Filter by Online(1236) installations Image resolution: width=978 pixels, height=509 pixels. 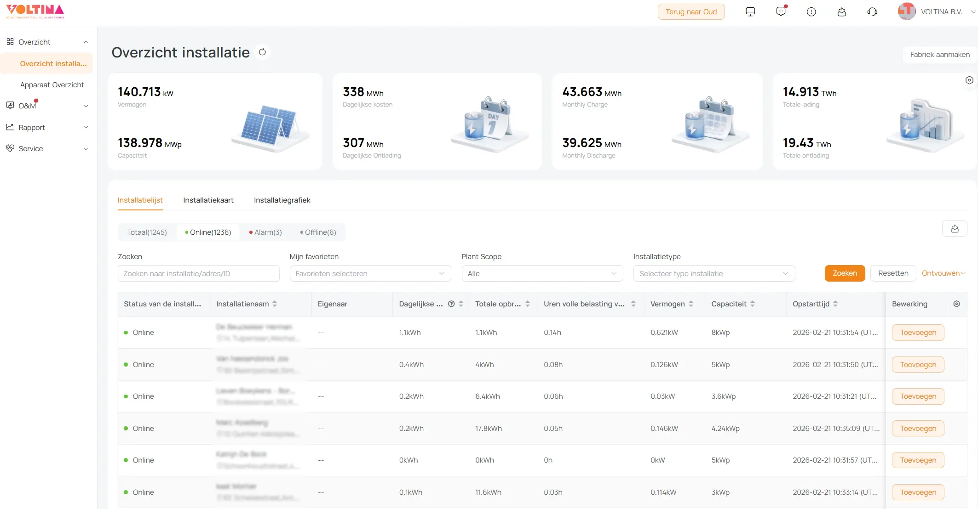[x=208, y=232]
